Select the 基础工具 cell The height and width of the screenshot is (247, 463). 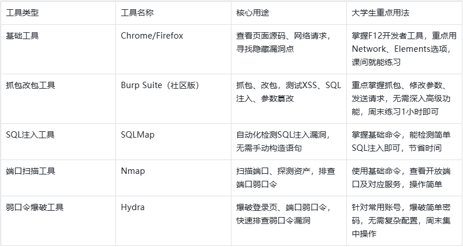click(58, 49)
